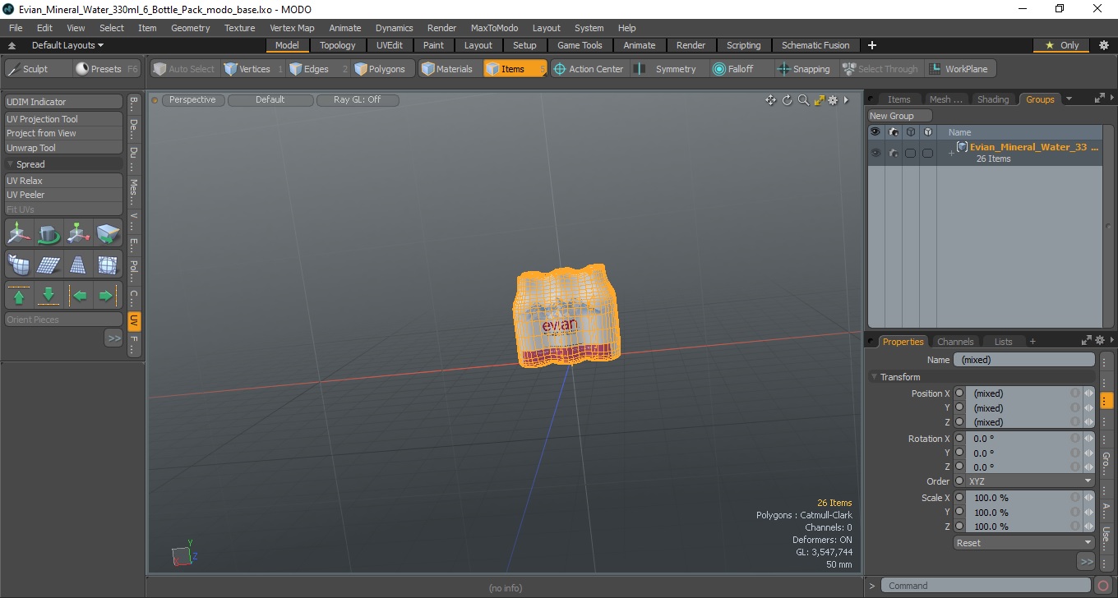Select the Rotate transform tool icon
The height and width of the screenshot is (598, 1118).
pyautogui.click(x=49, y=234)
